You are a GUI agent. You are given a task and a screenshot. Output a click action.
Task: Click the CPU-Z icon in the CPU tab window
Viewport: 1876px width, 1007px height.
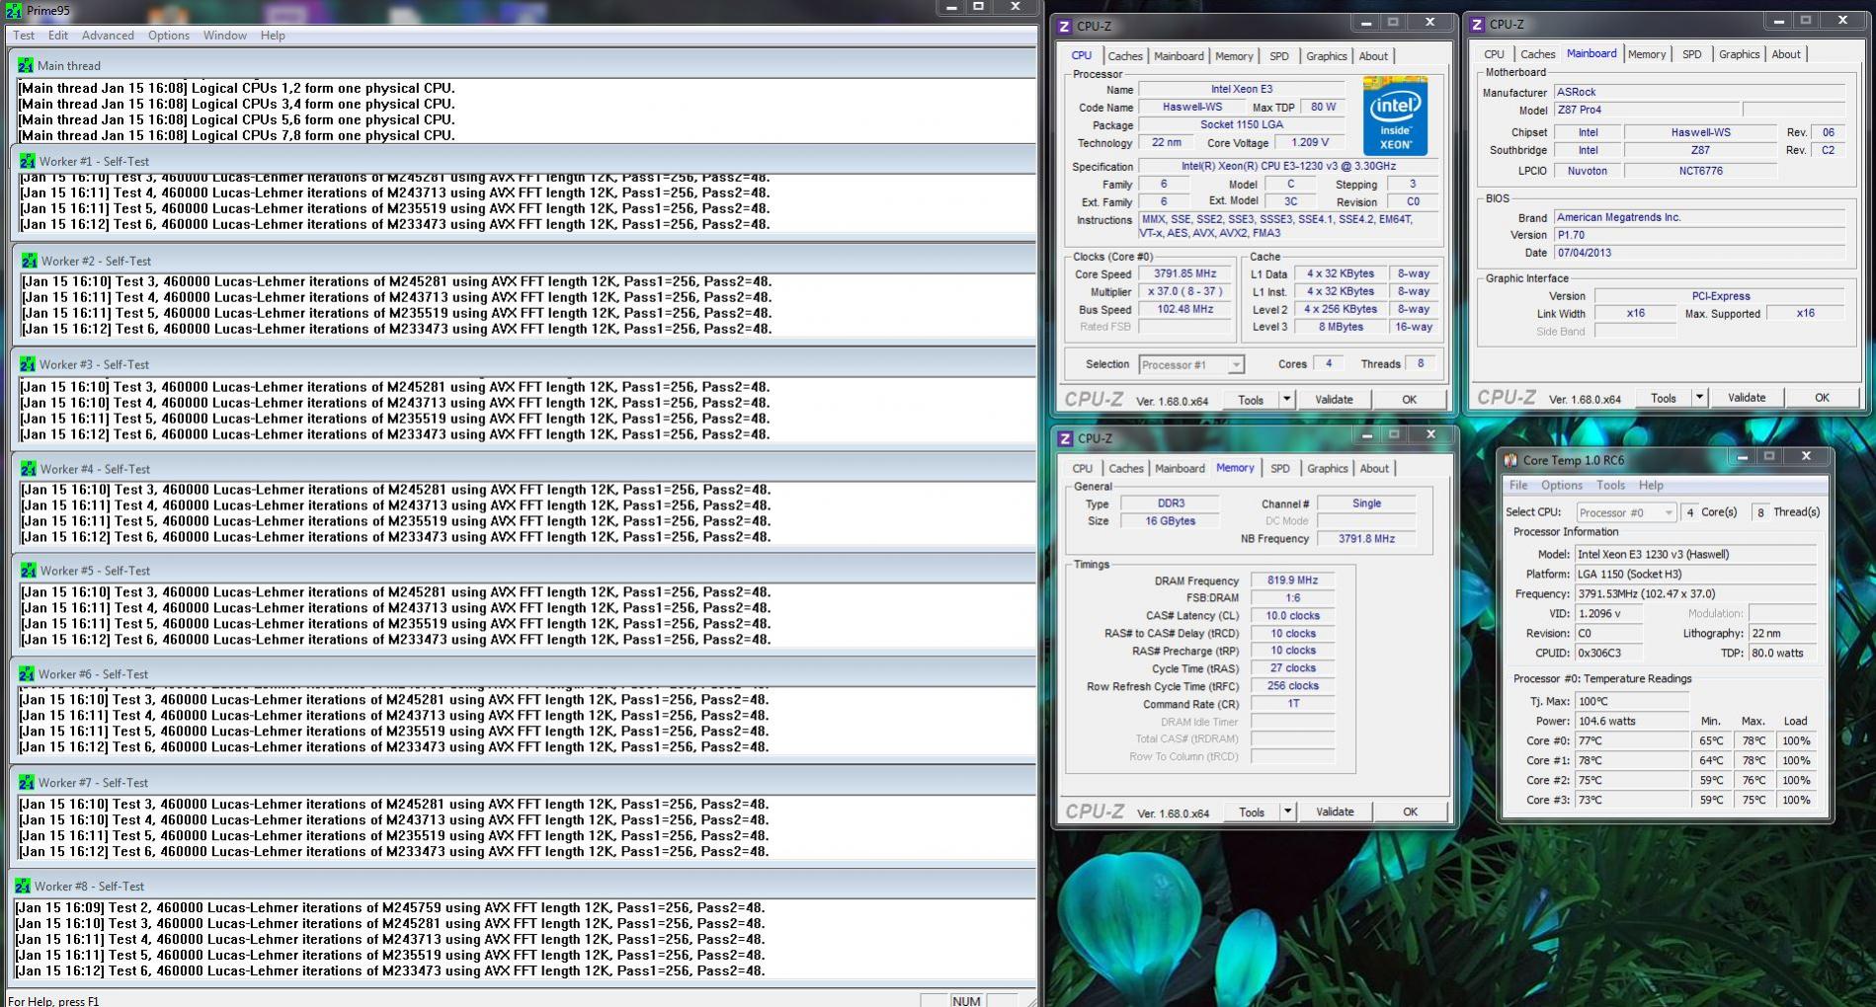(1065, 27)
